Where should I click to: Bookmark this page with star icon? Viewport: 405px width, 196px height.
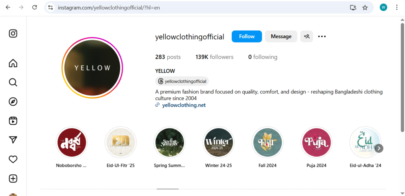(x=365, y=7)
